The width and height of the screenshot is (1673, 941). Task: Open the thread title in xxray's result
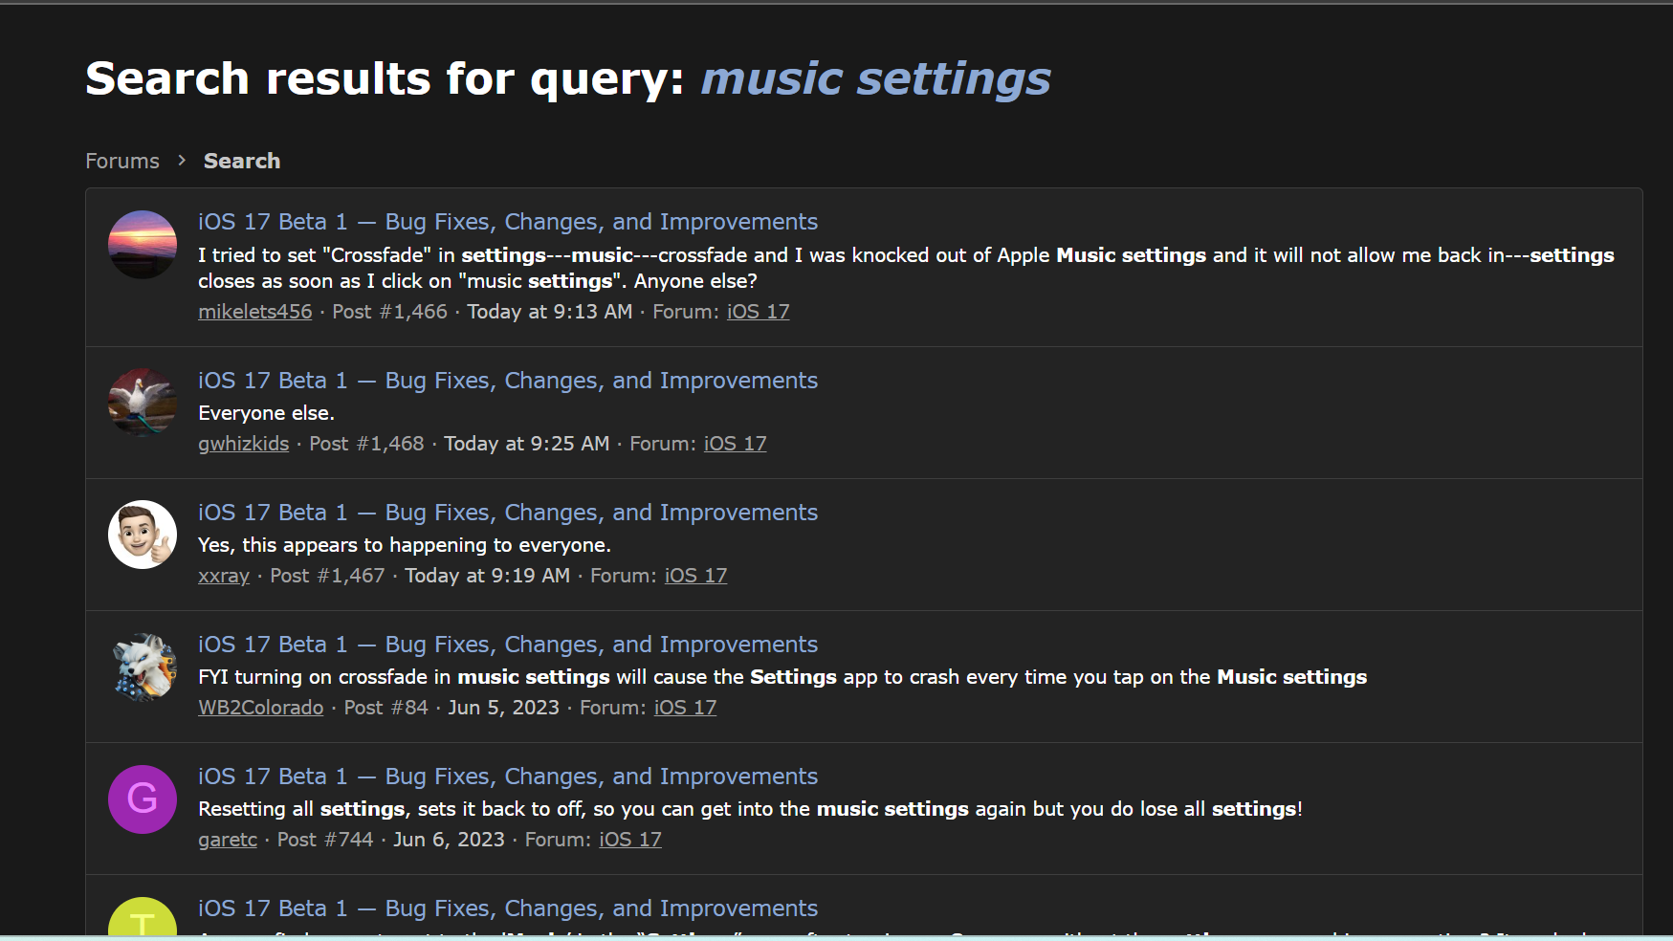(x=508, y=513)
